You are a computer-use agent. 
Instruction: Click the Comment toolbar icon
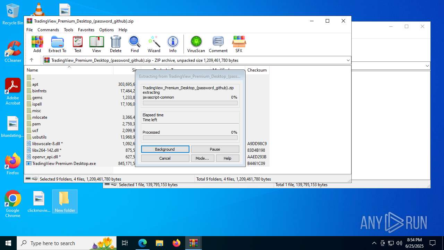[218, 44]
